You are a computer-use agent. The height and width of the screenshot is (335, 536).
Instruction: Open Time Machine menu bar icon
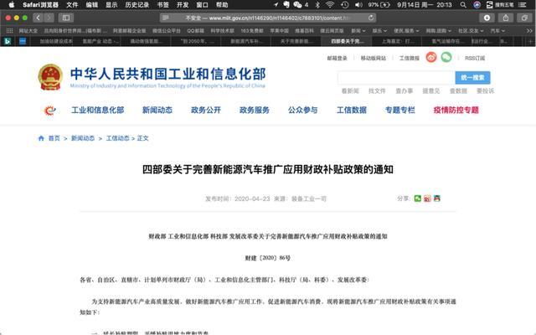click(x=344, y=5)
